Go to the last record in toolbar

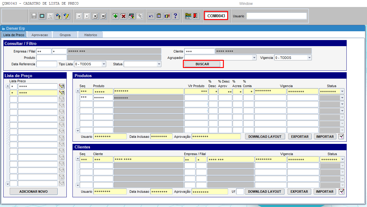[x=103, y=16]
